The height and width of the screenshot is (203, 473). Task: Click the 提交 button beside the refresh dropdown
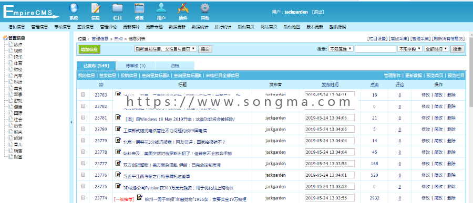(x=205, y=49)
